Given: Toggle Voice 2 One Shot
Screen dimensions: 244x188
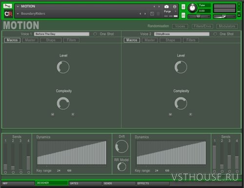Looking at the screenshot, I should (x=215, y=34).
